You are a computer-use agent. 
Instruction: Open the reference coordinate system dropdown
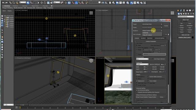click(x=57, y=2)
